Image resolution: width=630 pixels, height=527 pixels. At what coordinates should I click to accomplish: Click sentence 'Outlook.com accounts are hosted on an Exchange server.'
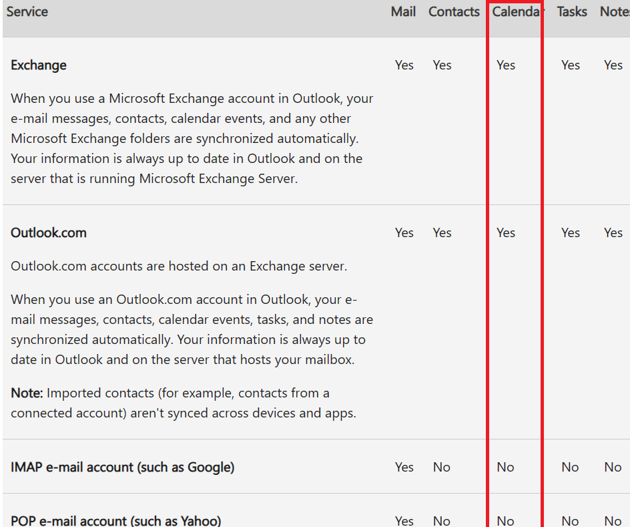click(179, 266)
